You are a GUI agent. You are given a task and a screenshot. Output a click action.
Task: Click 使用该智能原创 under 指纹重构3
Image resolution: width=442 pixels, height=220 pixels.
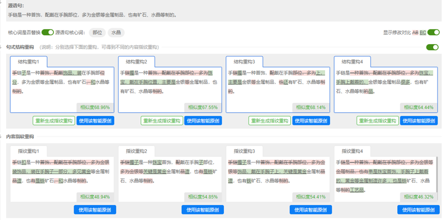(311, 209)
